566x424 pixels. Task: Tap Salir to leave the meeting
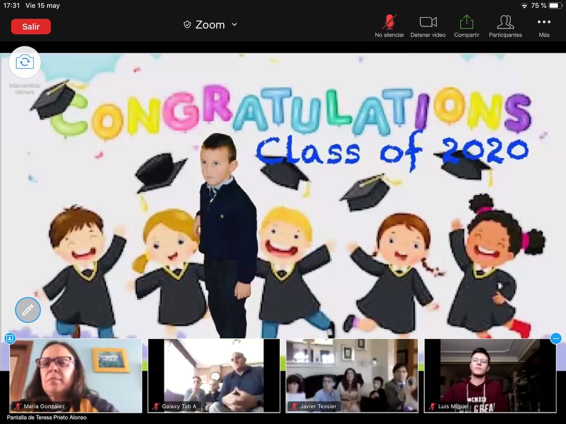[x=31, y=26]
